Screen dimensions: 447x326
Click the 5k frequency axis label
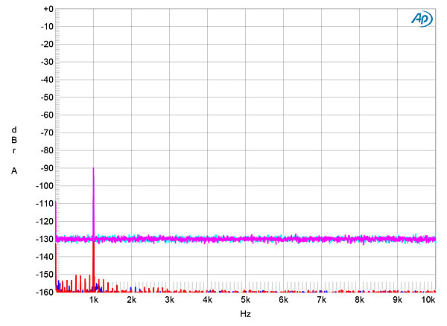[x=246, y=300]
